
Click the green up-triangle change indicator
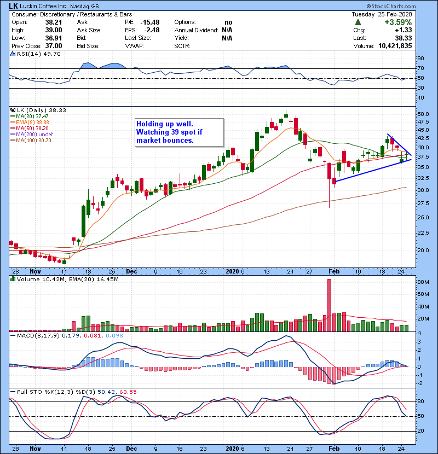[x=358, y=22]
